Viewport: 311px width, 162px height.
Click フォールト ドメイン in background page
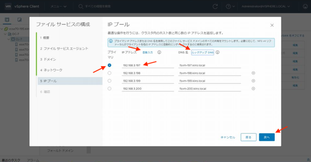[x=60, y=151]
